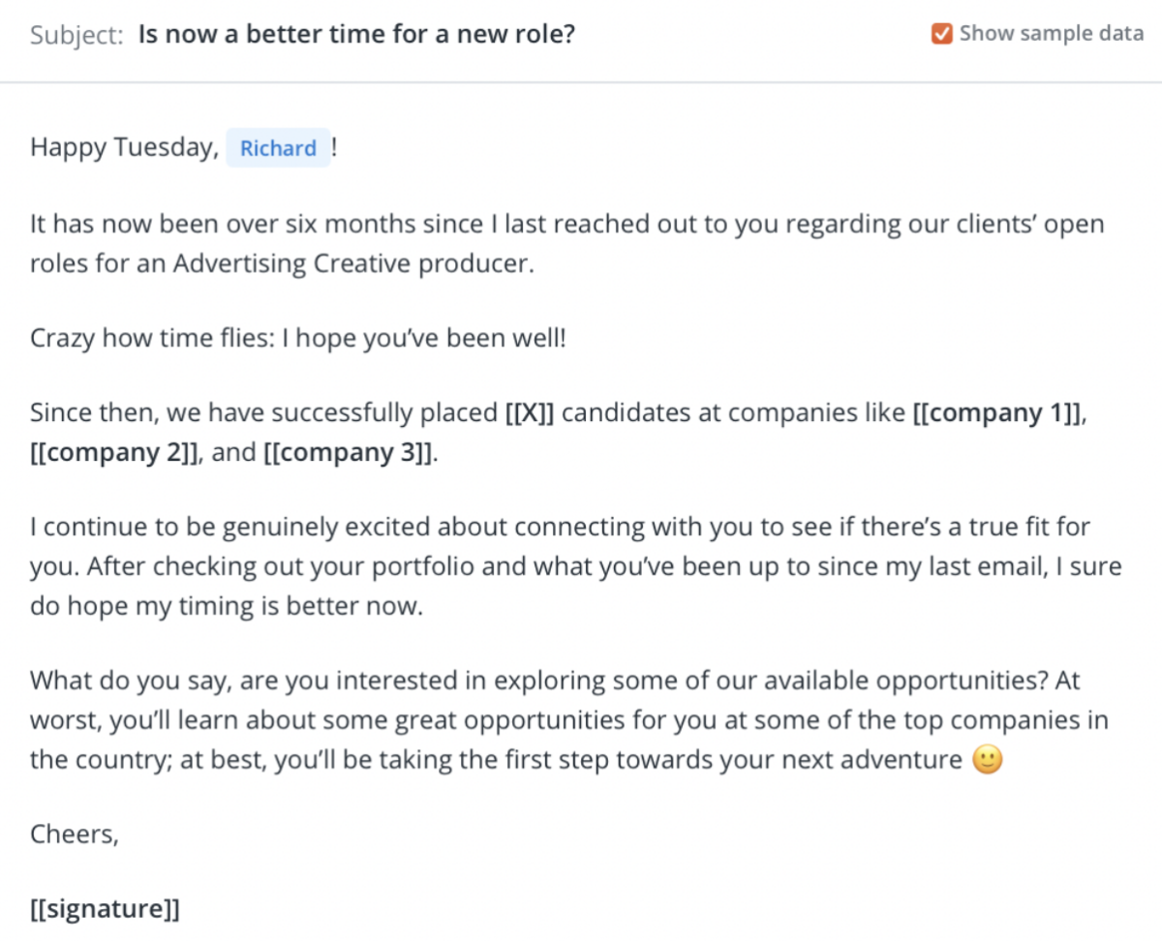Select the Richard first-name merge token

(278, 147)
